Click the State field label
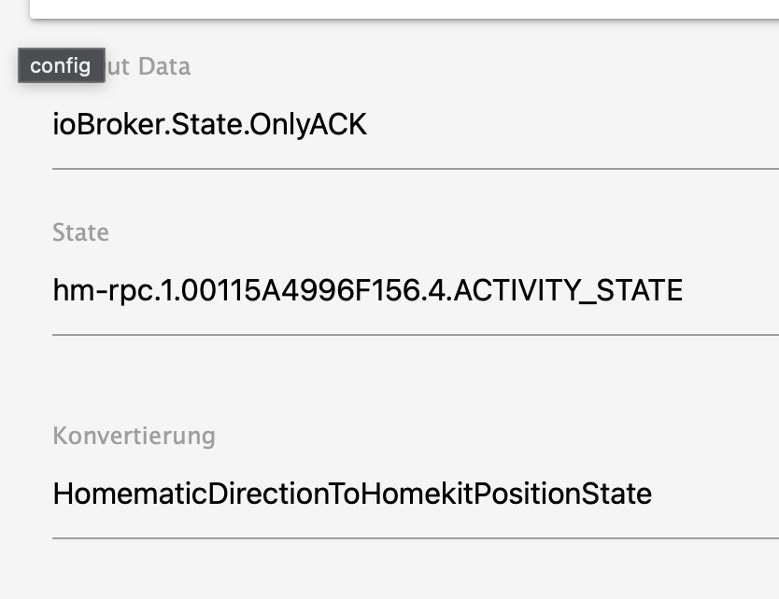The image size is (779, 599). click(80, 232)
